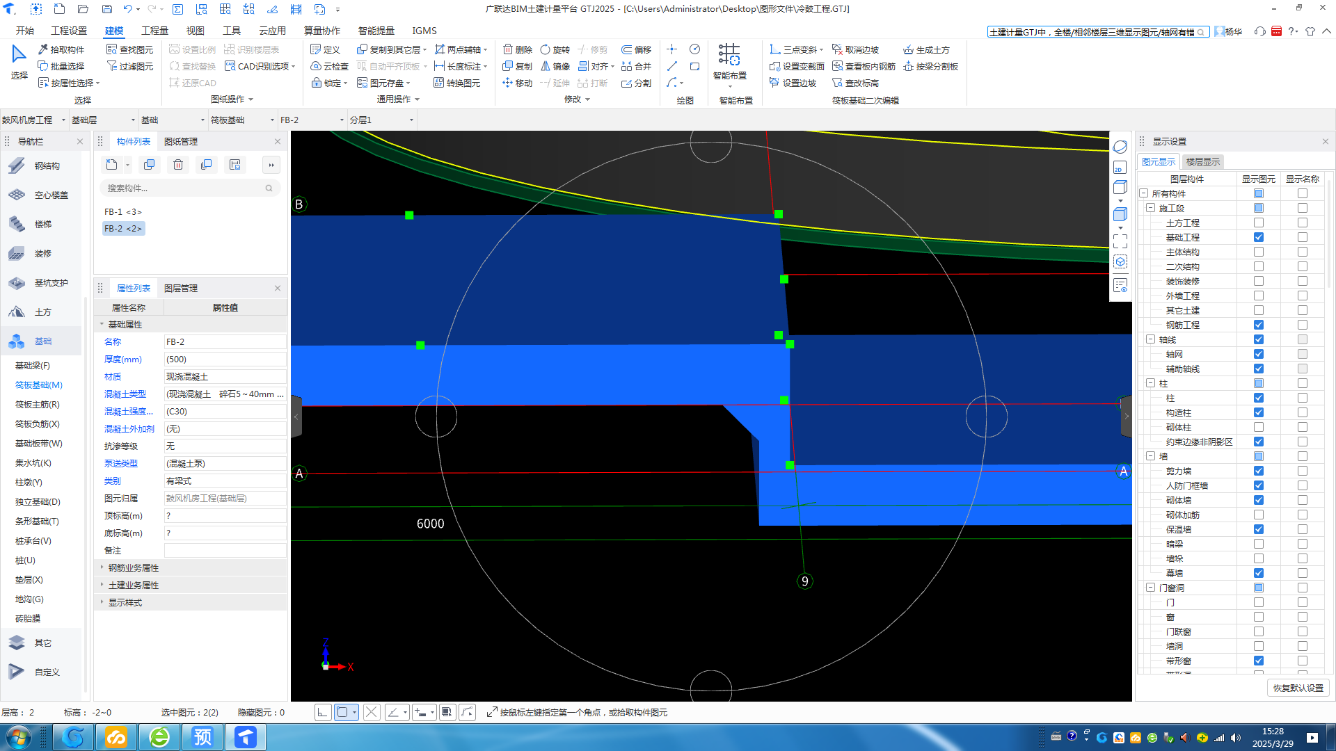Toggle 主体结构 display checkbox

click(1258, 252)
